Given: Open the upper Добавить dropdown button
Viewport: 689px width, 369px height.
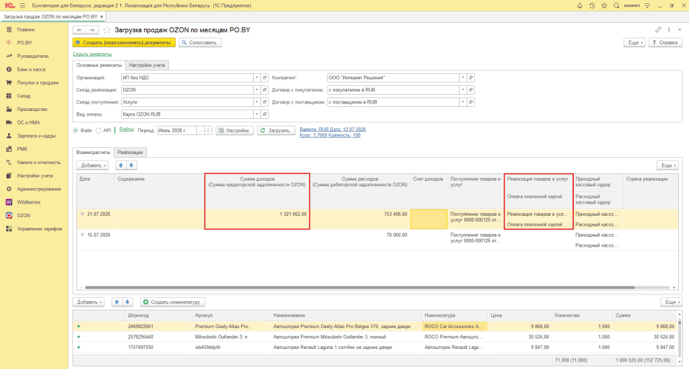Looking at the screenshot, I should click(x=92, y=165).
